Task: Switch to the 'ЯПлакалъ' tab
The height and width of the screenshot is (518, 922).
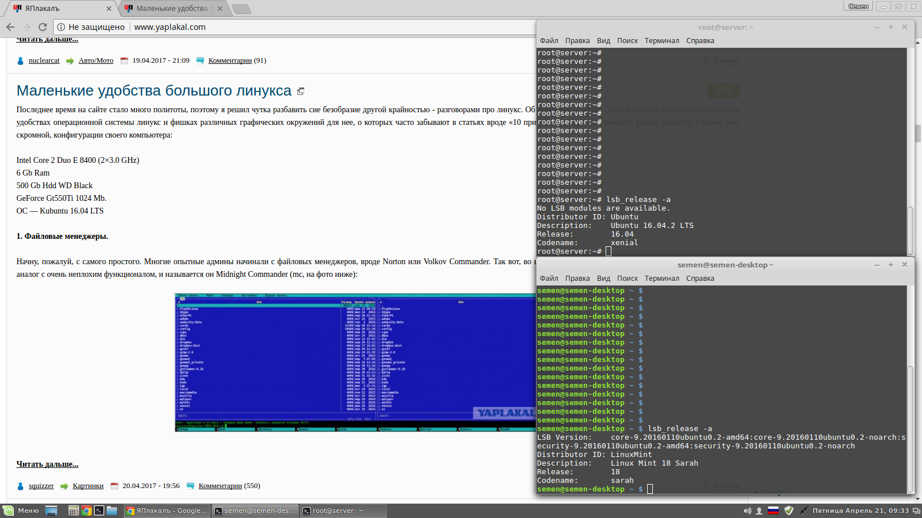Action: click(x=61, y=9)
